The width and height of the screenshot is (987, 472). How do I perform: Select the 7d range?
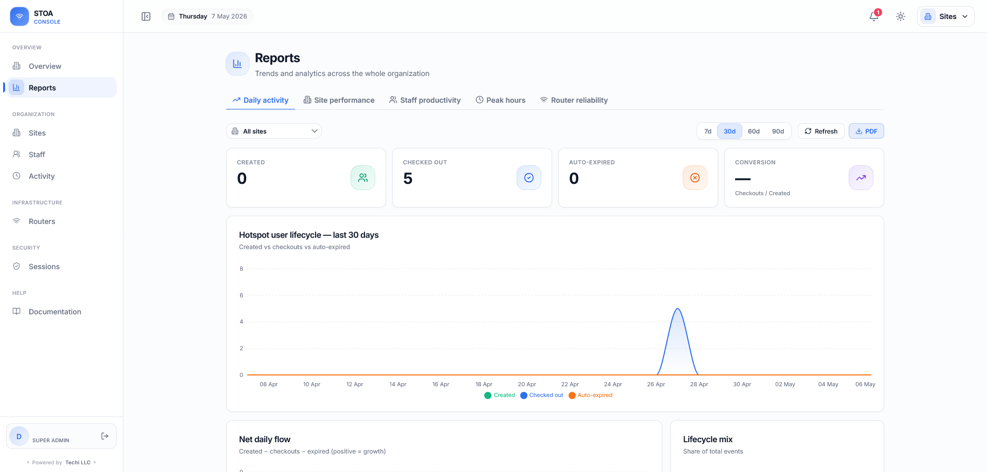tap(708, 131)
